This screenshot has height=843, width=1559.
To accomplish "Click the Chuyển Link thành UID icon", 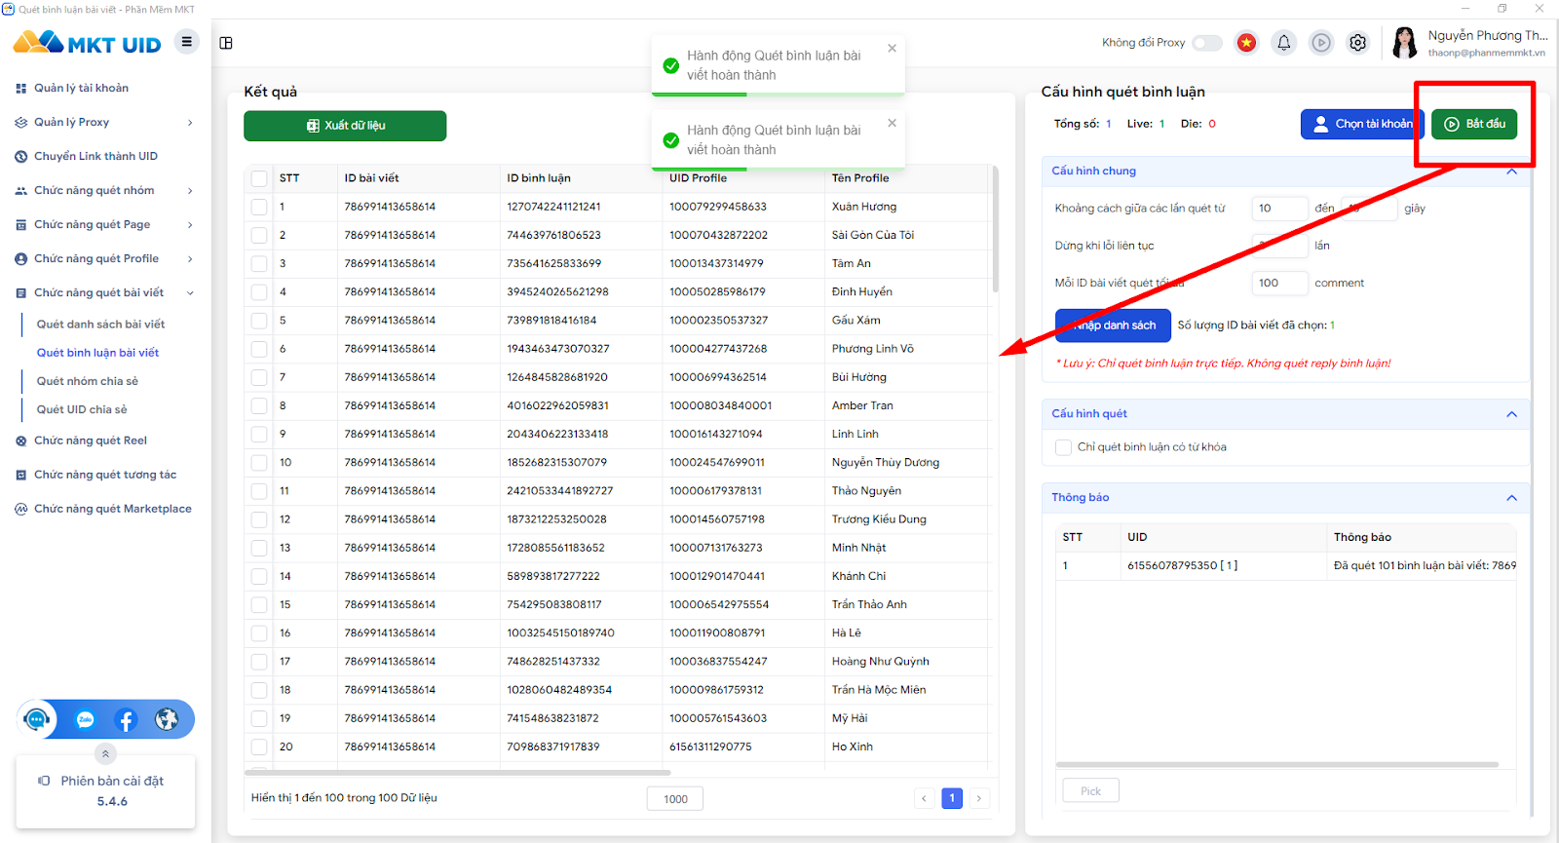I will tap(21, 157).
